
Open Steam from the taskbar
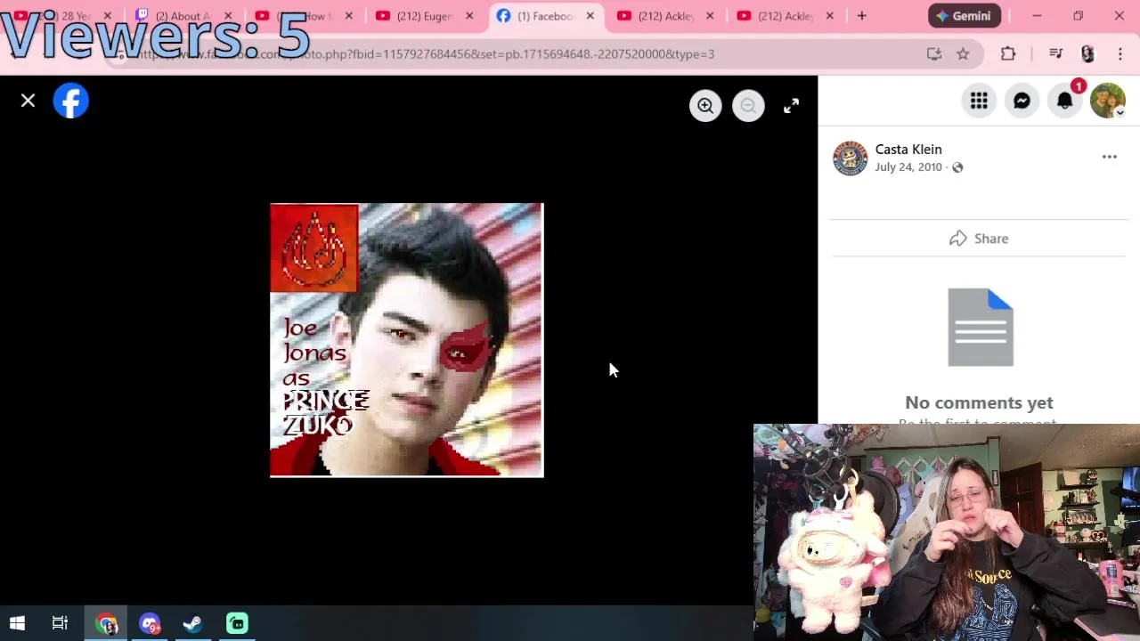[x=192, y=623]
